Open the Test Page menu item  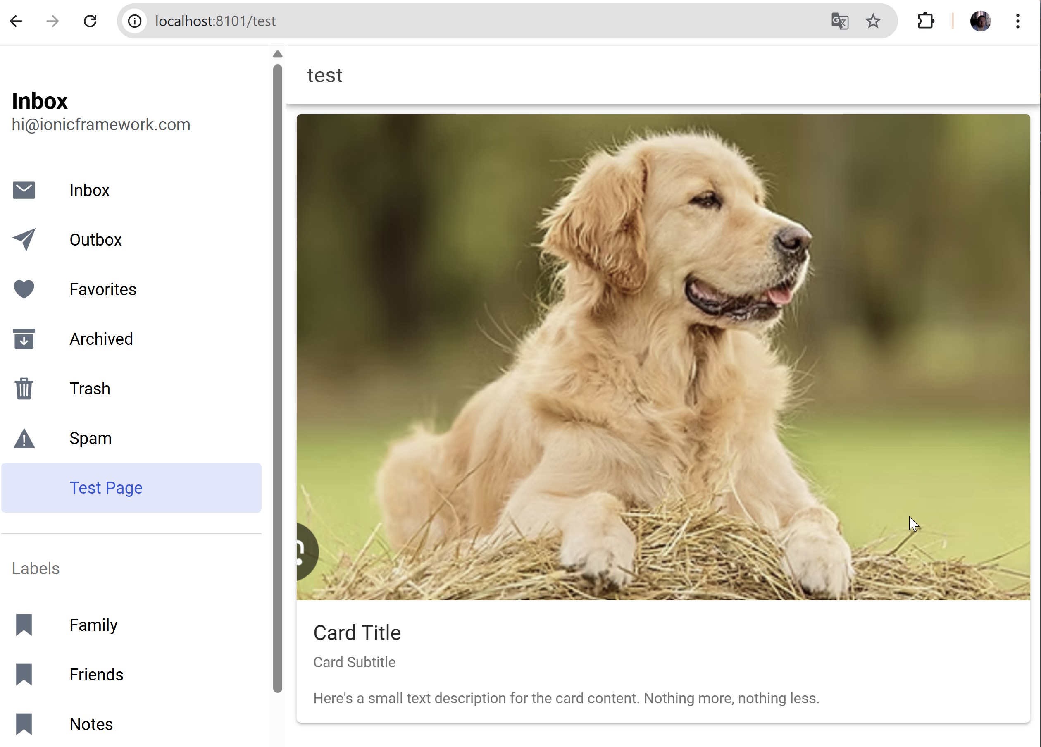[x=106, y=487]
